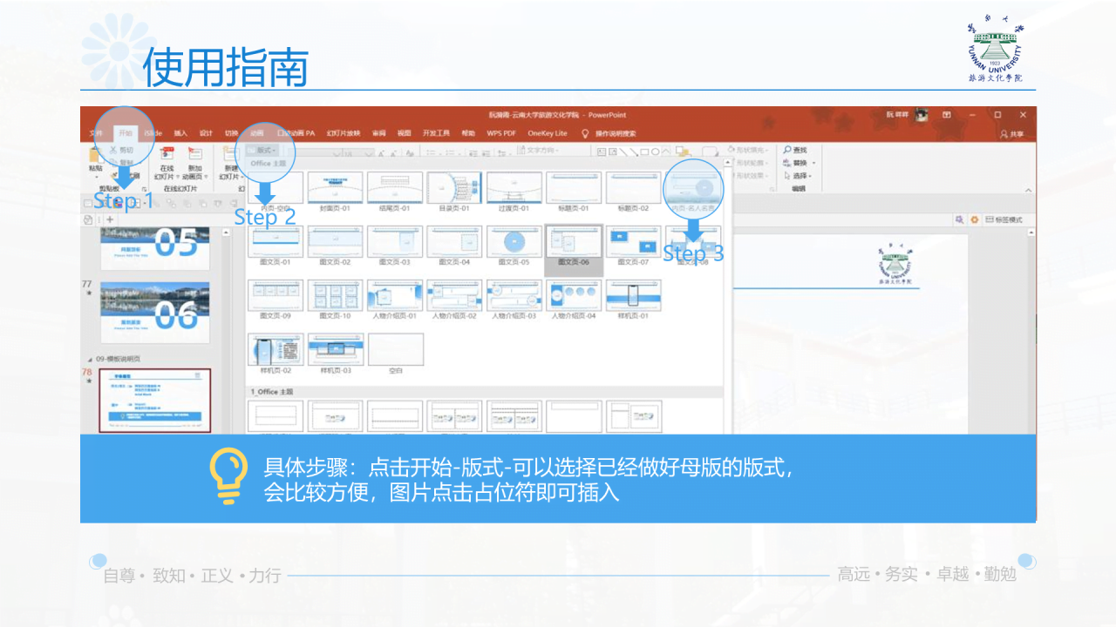Click the 操作说明搜索 lightbulb search box
This screenshot has width=1116, height=627.
[x=609, y=133]
